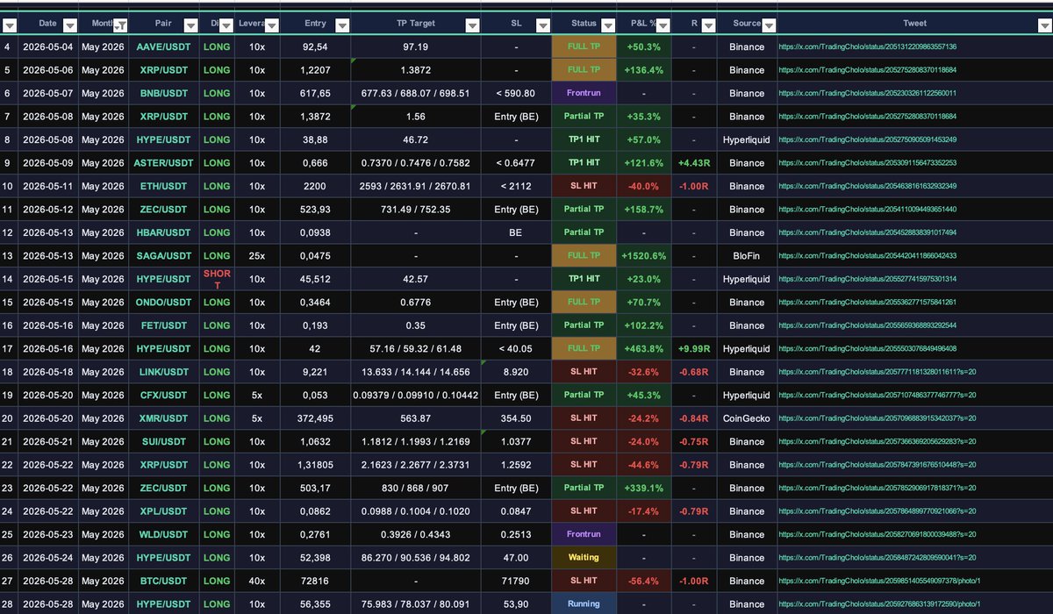The height and width of the screenshot is (614, 1053).
Task: Select the TP target 830 / 868 / 907
Action: (415, 488)
